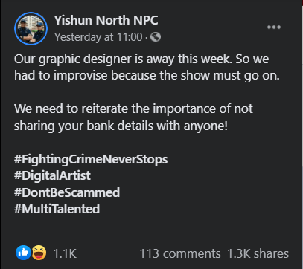This screenshot has height=269, width=303.
Task: View the 1.1K reactions count
Action: pos(65,253)
